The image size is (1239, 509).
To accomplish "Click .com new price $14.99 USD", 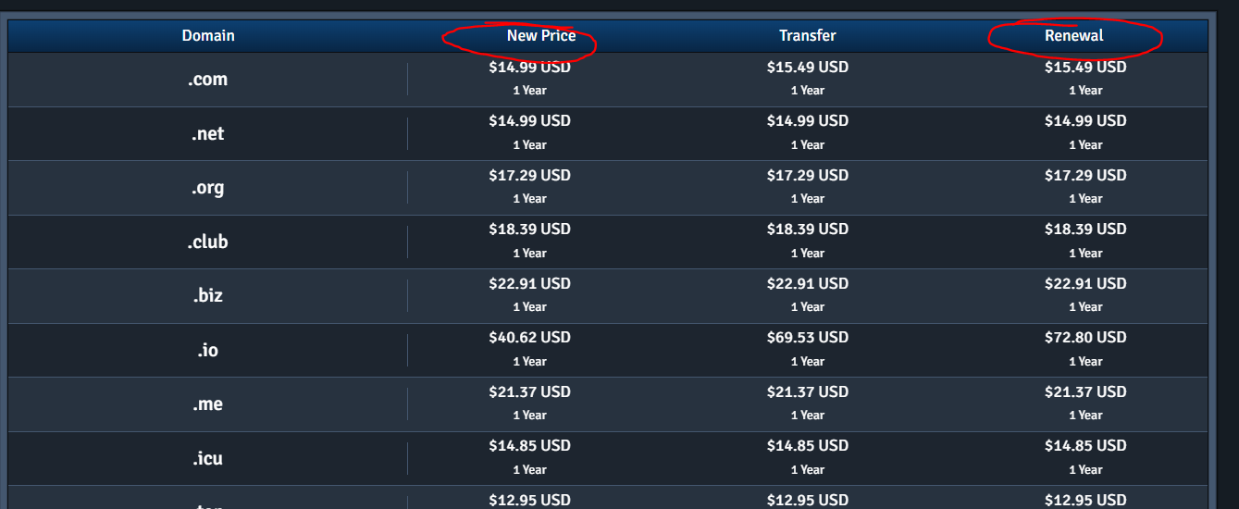I will pos(529,68).
